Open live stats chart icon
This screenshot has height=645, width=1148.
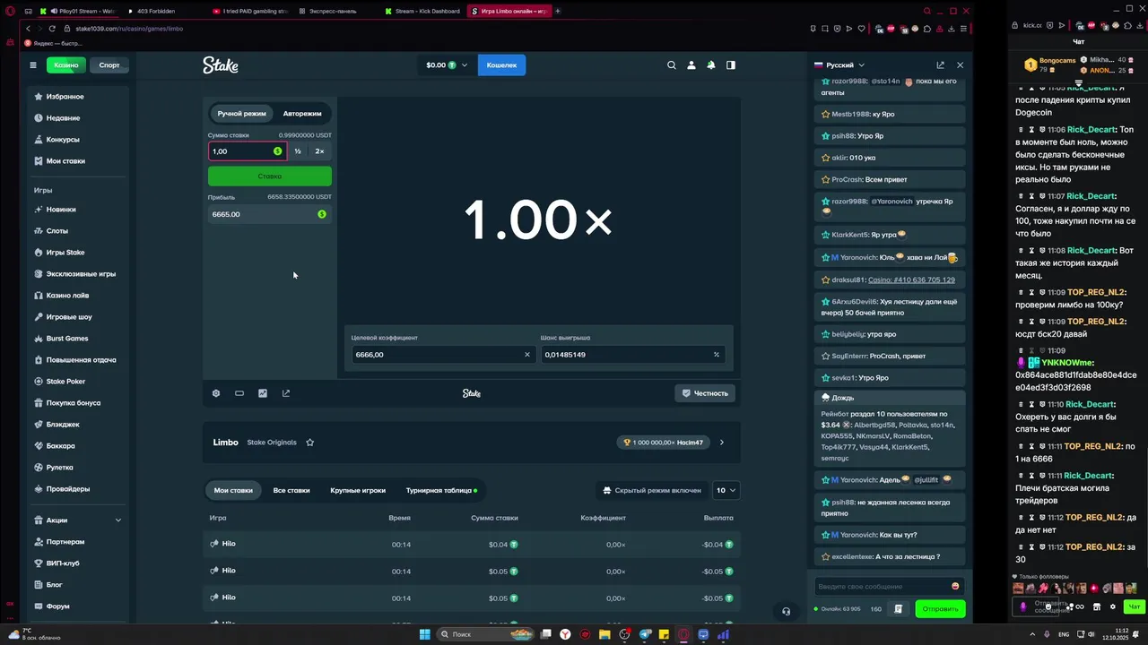[x=262, y=392]
